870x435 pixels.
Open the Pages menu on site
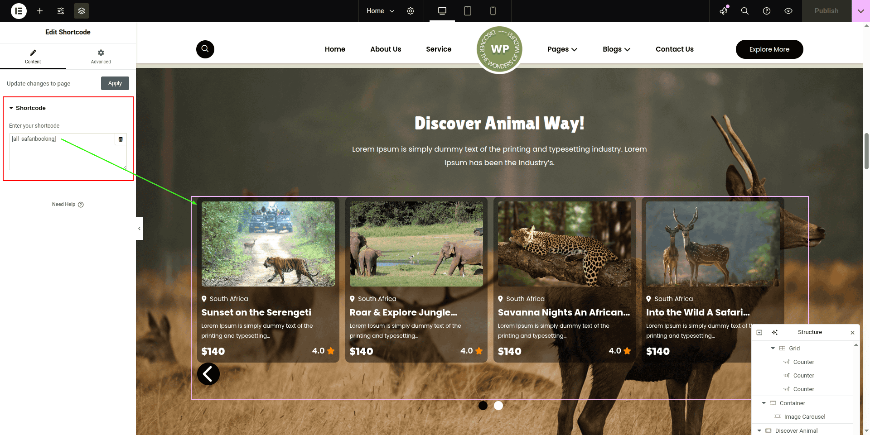[x=562, y=49]
